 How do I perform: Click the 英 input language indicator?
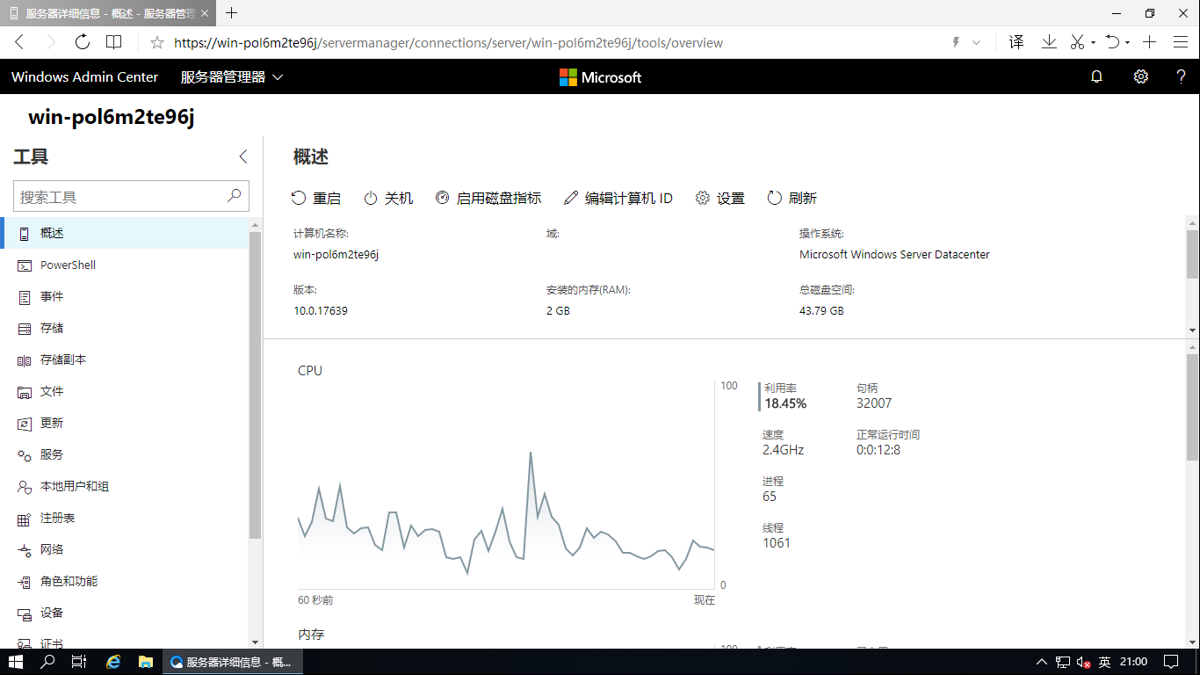pos(1105,662)
